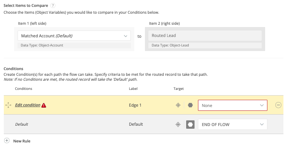Open the END OF FLOW target dropdown
This screenshot has height=147, width=288.
(x=233, y=125)
